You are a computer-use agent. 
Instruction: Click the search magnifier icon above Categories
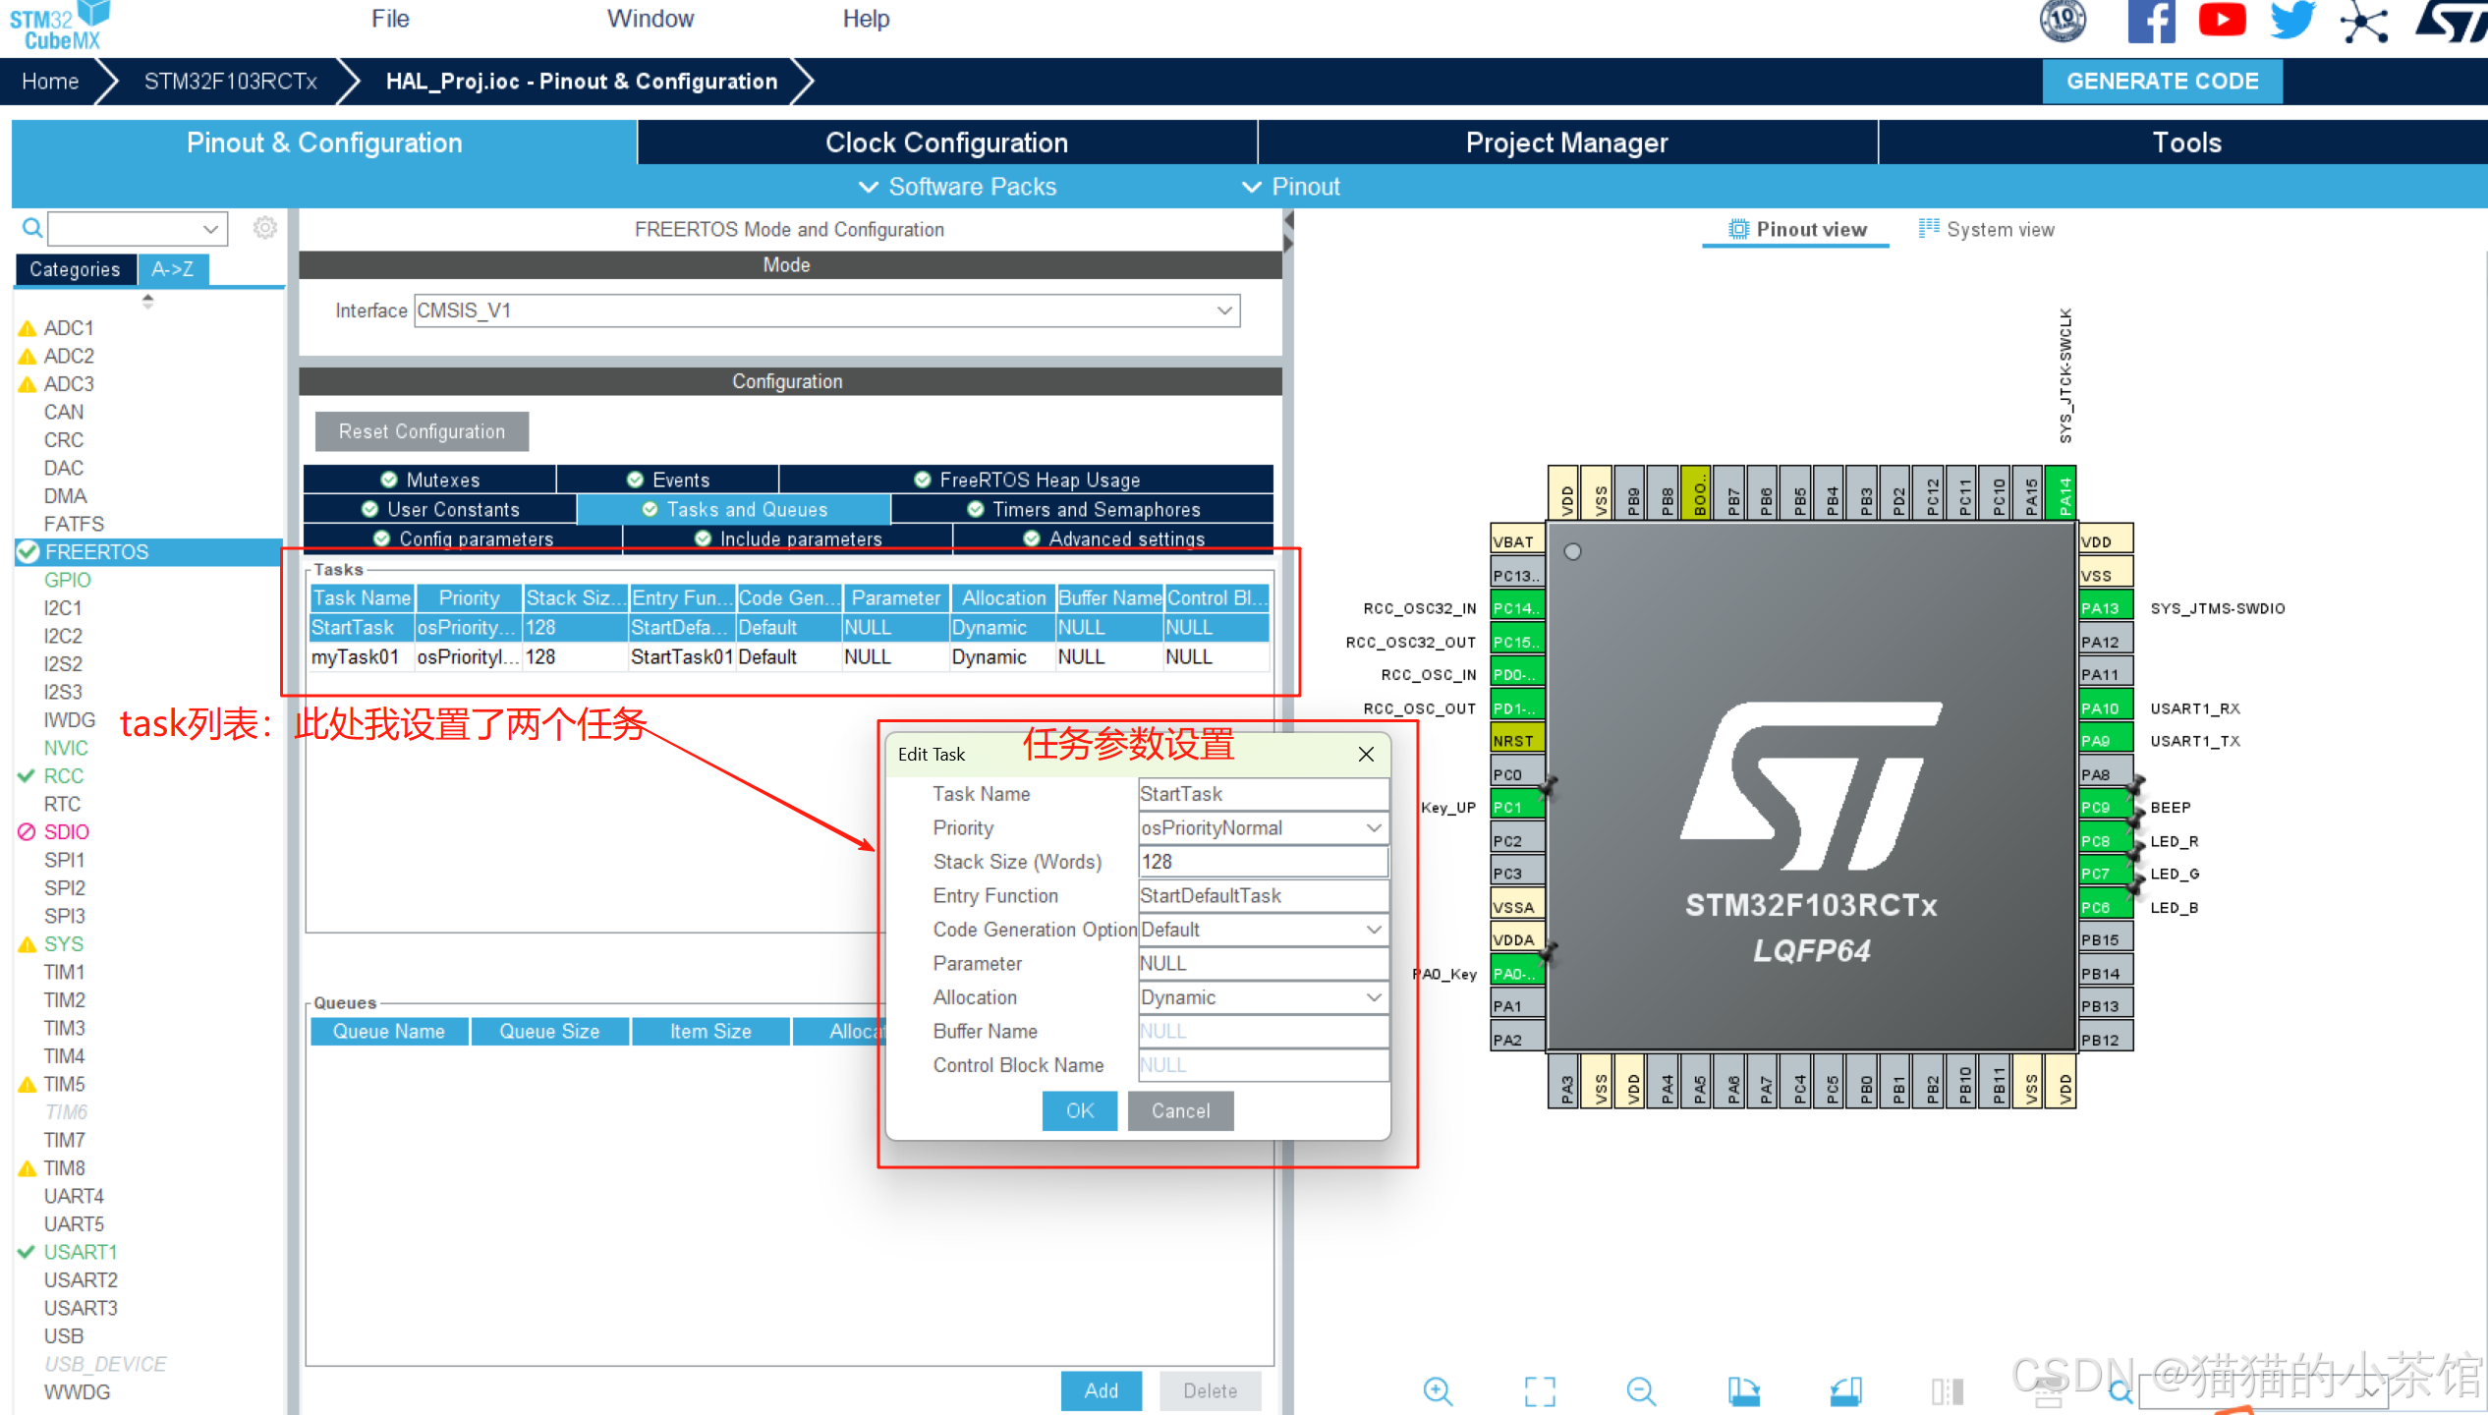click(32, 228)
